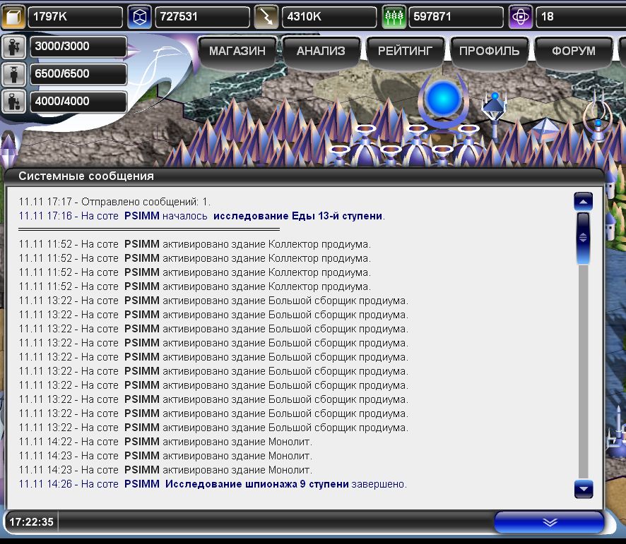Click the purple atom resource icon
The width and height of the screenshot is (626, 544).
(x=521, y=17)
